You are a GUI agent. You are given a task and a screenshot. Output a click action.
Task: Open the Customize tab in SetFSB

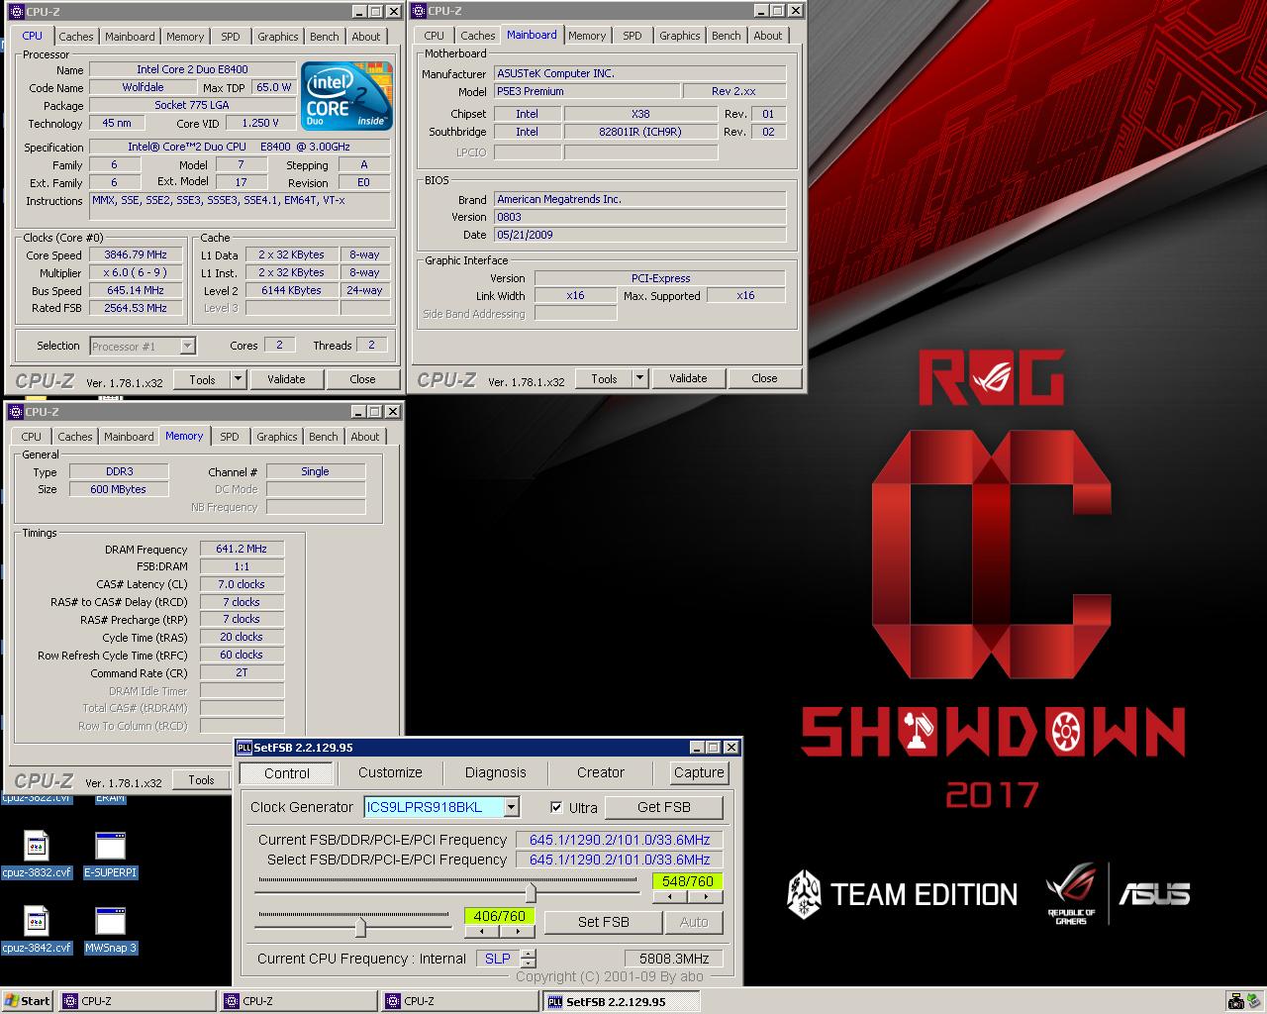tap(390, 772)
